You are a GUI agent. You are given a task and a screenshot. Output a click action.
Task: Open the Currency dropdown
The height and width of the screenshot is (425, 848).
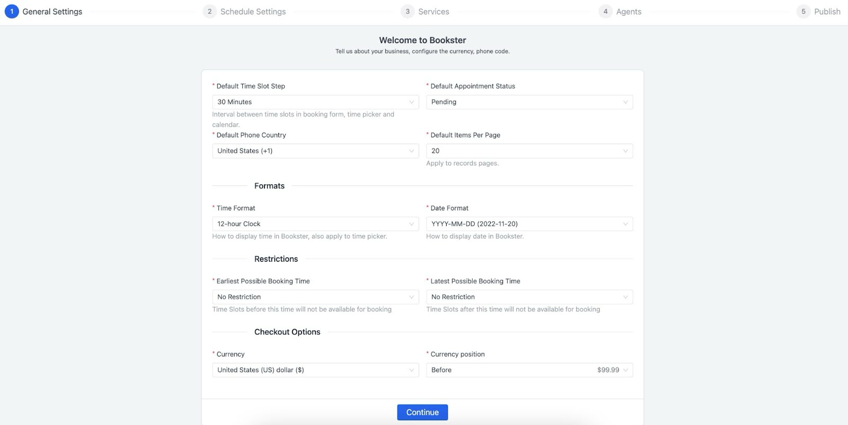pos(315,370)
